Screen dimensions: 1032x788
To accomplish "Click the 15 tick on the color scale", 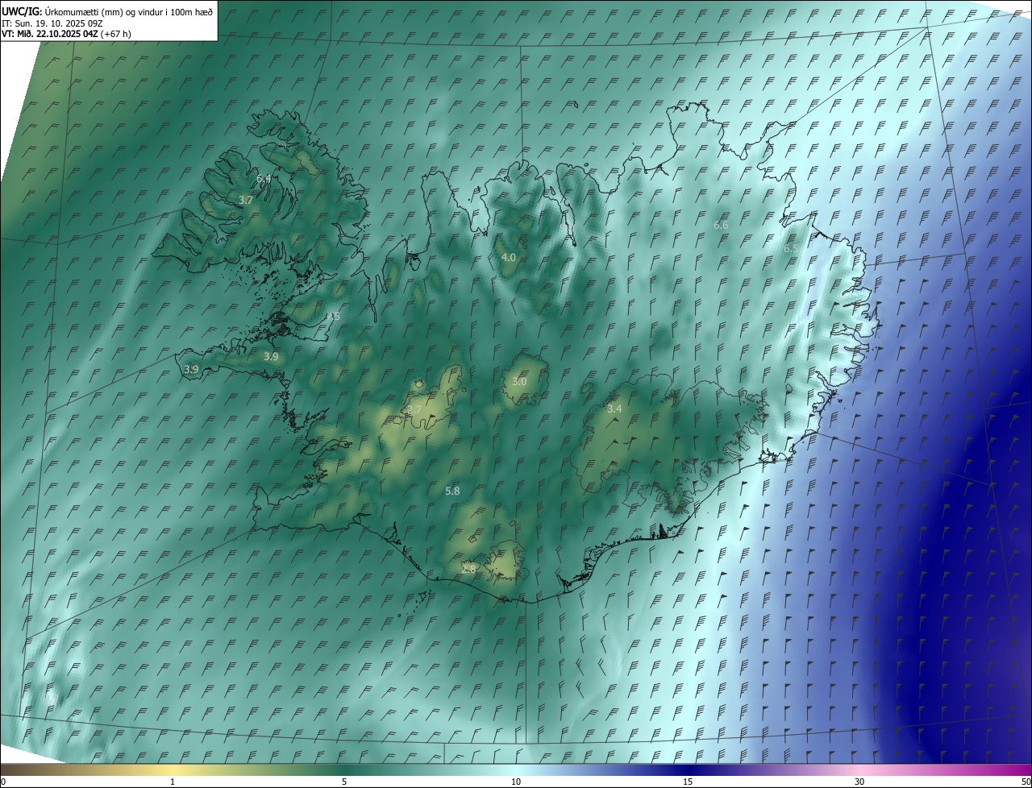I will pyautogui.click(x=688, y=782).
